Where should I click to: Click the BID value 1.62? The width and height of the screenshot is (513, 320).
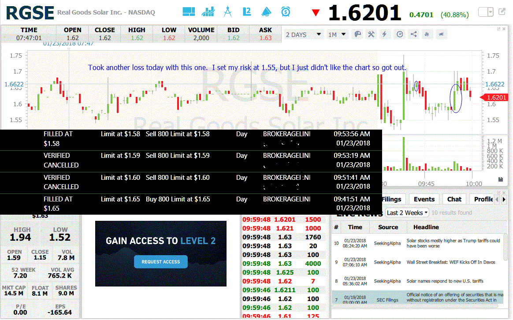coord(233,38)
